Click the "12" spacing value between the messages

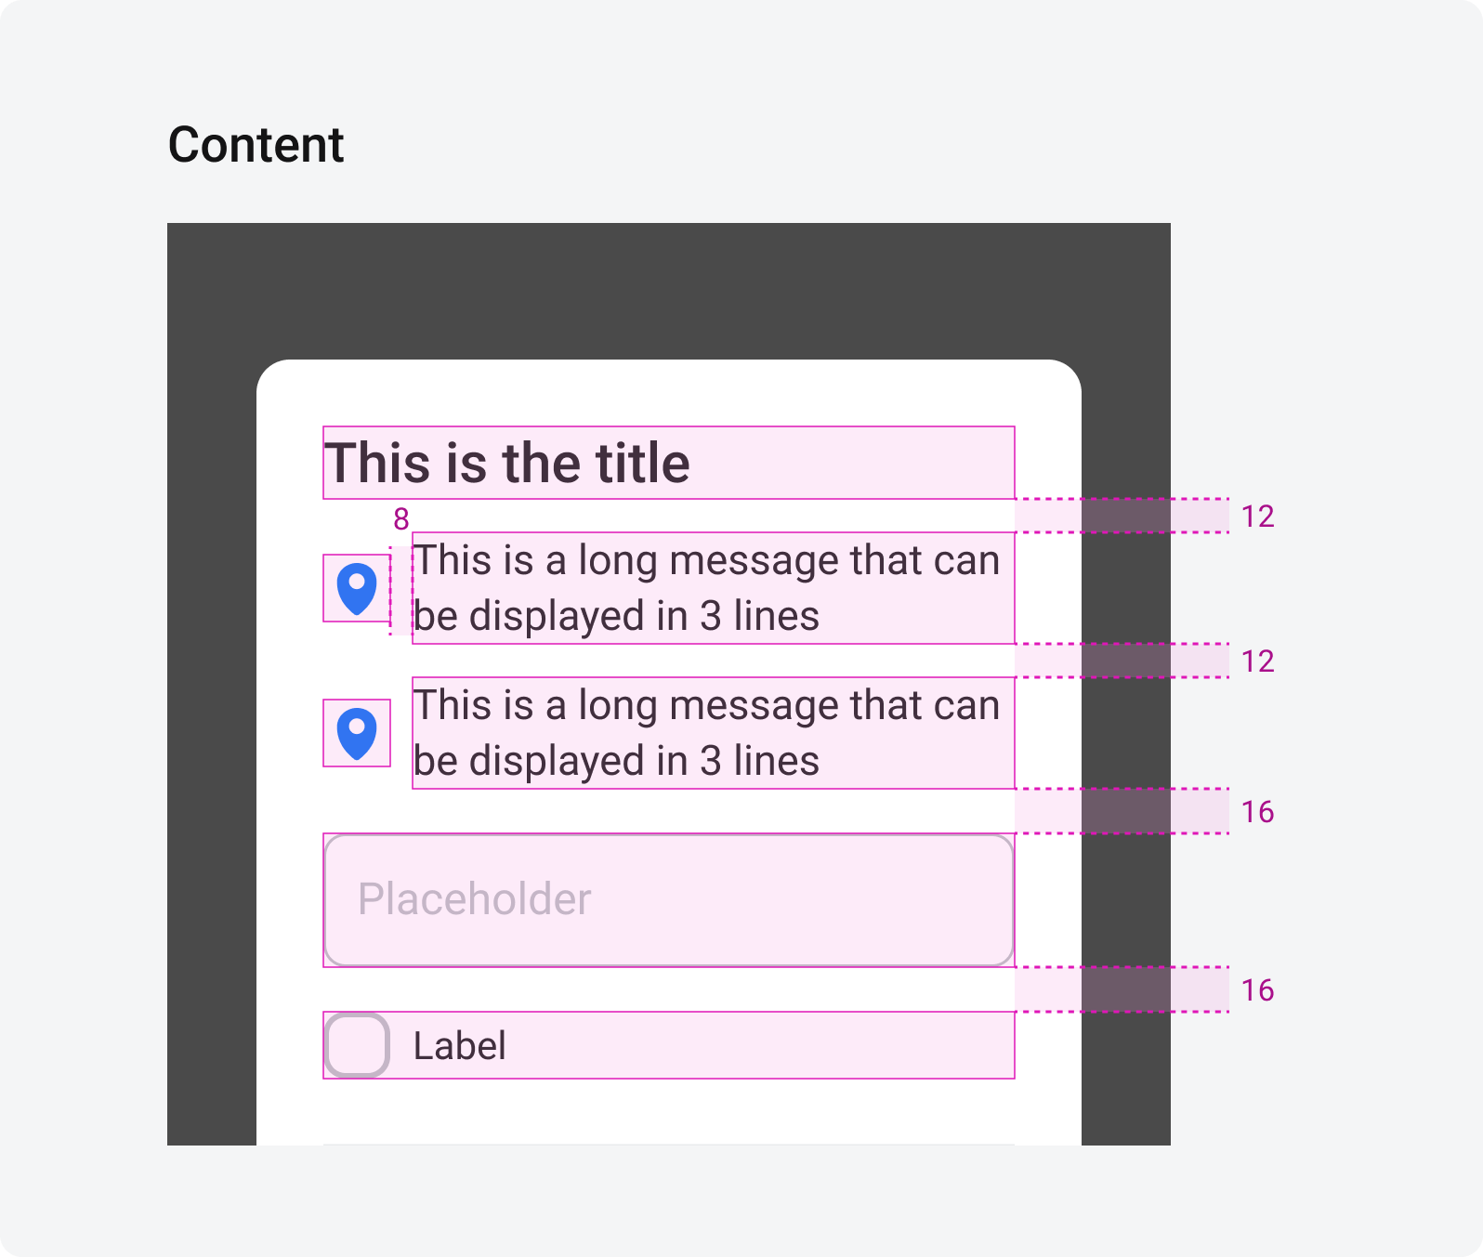(1257, 661)
